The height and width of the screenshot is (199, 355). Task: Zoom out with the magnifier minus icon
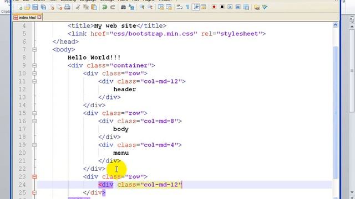click(150, 7)
